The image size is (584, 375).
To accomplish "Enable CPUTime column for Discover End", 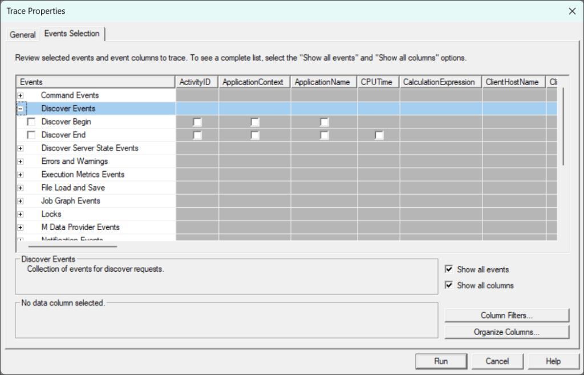I will (379, 135).
